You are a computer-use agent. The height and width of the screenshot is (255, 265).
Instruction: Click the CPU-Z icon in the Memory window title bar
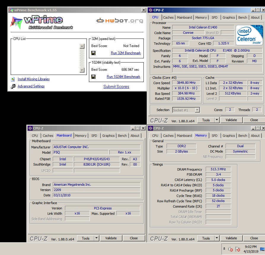click(150, 128)
